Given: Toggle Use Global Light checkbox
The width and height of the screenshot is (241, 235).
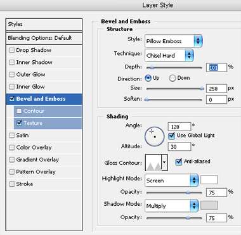Looking at the screenshot, I should (172, 136).
